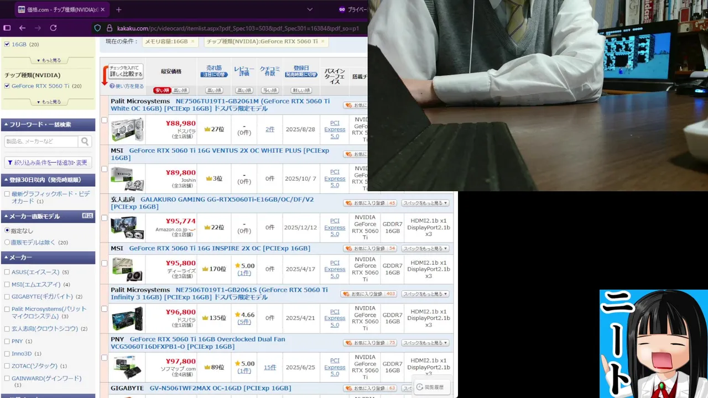This screenshot has height=398, width=708.
Task: Tick compare checkbox for MSI ¥95,800 row
Action: point(104,263)
